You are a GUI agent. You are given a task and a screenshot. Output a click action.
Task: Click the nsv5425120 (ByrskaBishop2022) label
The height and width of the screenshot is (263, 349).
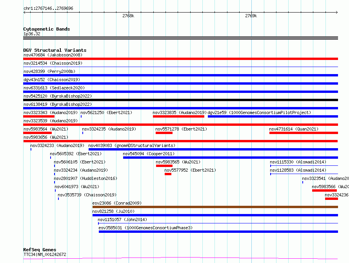coord(58,96)
